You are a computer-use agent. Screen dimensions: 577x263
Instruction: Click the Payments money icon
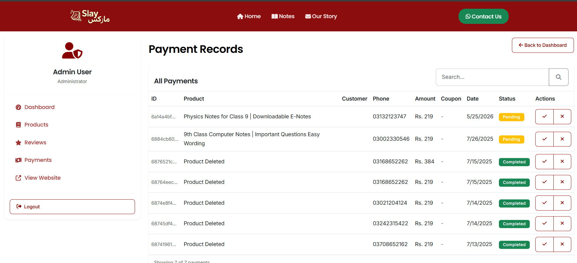18,160
